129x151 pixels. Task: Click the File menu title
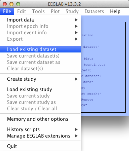(x=7, y=11)
